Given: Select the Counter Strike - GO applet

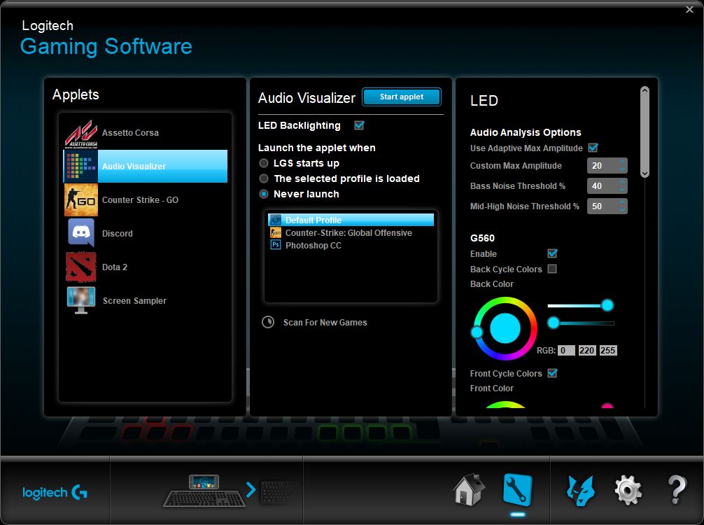Looking at the screenshot, I should (x=146, y=200).
